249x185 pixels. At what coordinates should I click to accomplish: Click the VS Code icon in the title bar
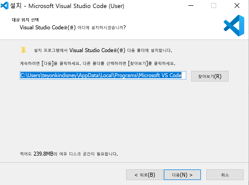tap(5, 6)
